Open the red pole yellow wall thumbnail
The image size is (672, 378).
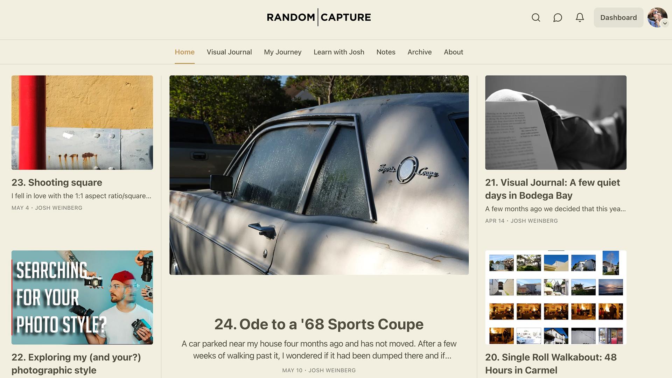click(x=82, y=122)
